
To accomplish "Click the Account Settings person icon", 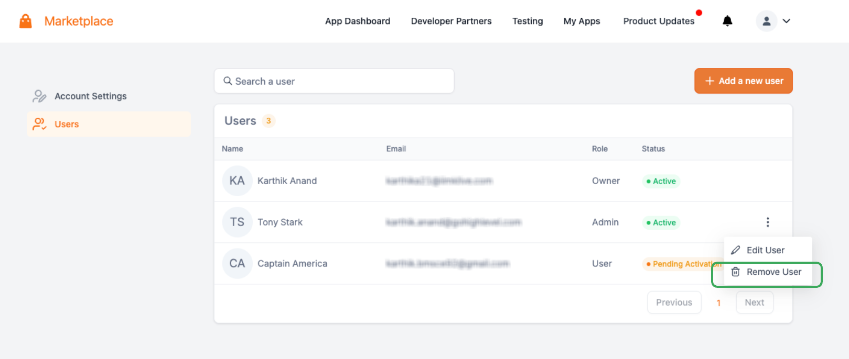I will click(39, 96).
